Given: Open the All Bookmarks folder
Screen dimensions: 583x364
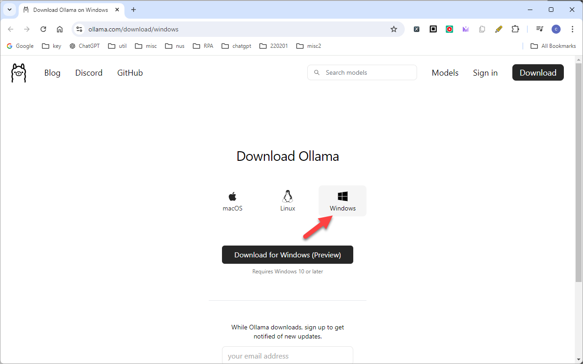Looking at the screenshot, I should pos(553,46).
